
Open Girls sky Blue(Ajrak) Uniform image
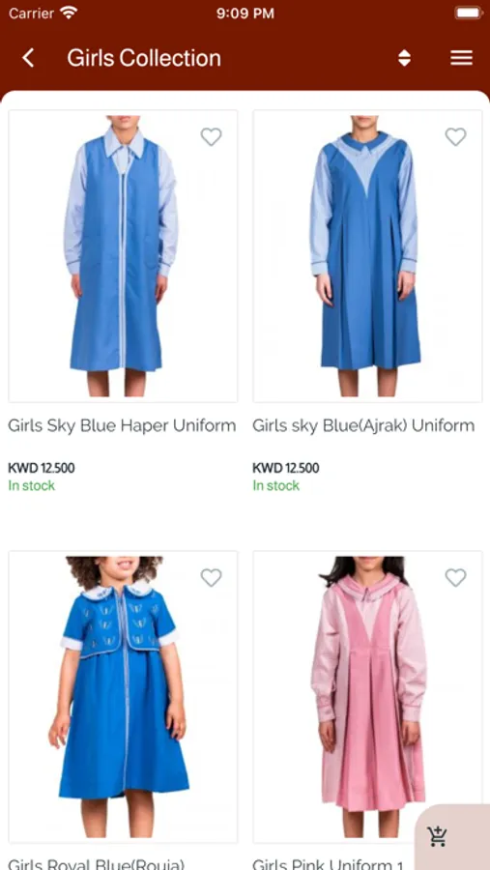point(367,256)
